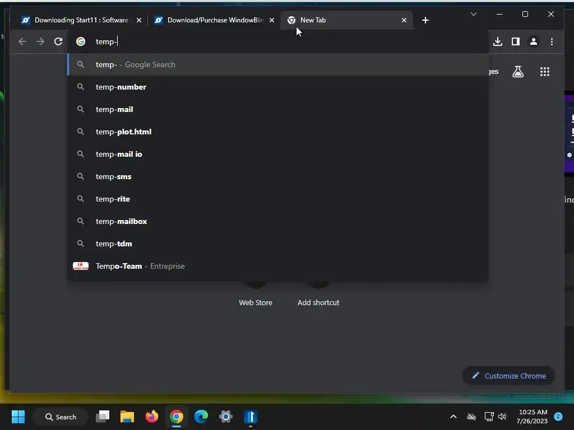Click the Tempo-Team logo icon
This screenshot has width=574, height=430.
pyautogui.click(x=81, y=266)
